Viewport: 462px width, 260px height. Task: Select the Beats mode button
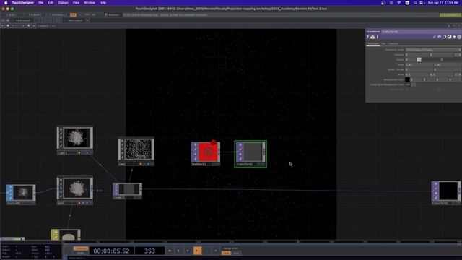click(80, 253)
